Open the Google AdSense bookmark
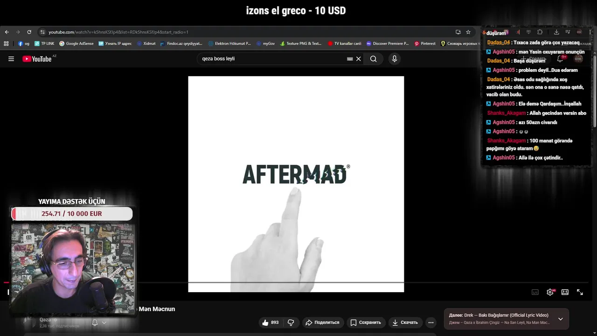 76,43
